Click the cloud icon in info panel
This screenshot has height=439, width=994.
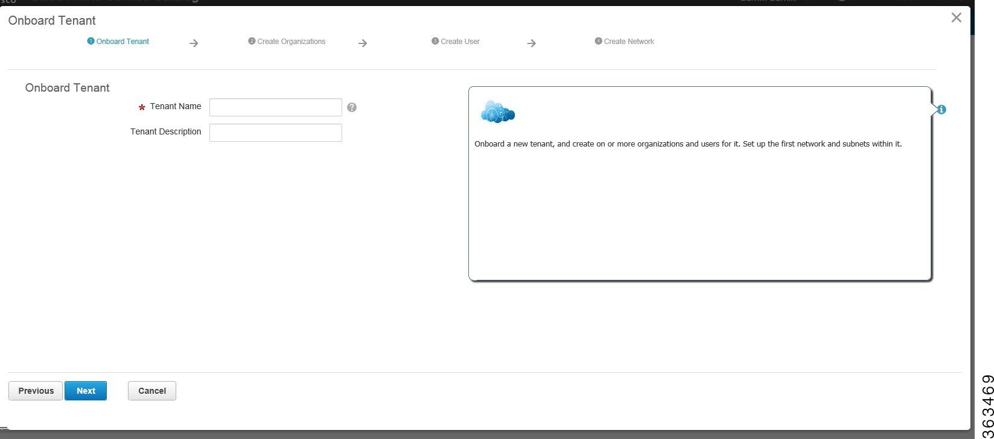point(497,112)
